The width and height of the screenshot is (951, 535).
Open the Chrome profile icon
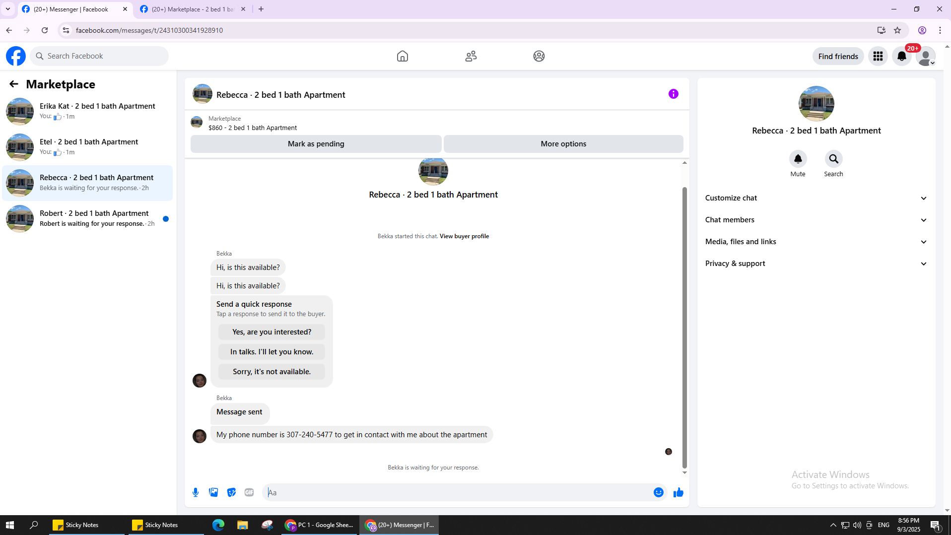point(922,30)
